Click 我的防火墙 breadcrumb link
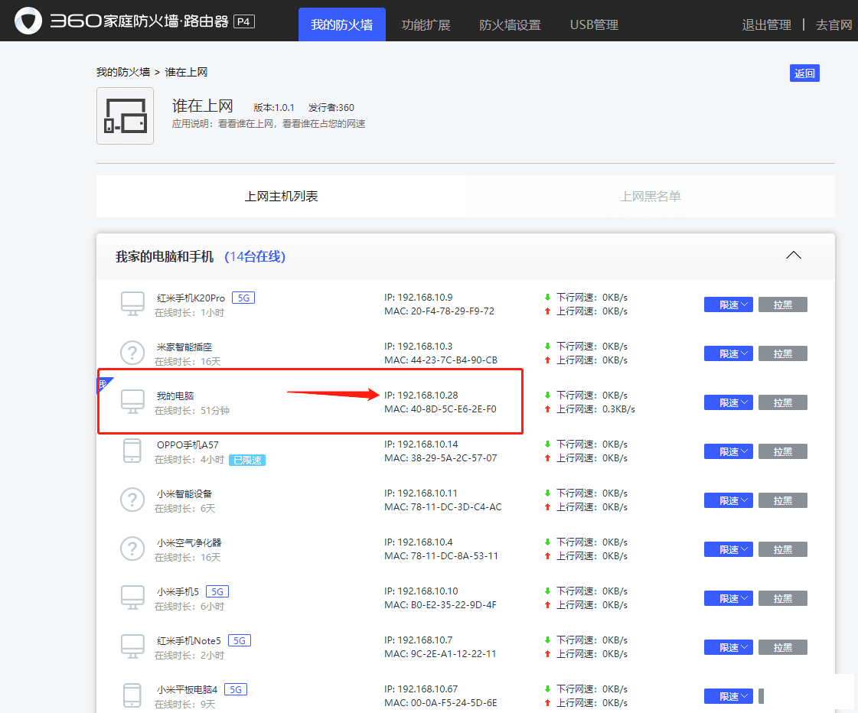The image size is (858, 713). [123, 72]
